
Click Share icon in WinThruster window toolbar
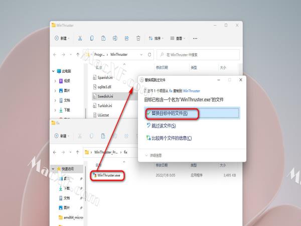[126, 38]
